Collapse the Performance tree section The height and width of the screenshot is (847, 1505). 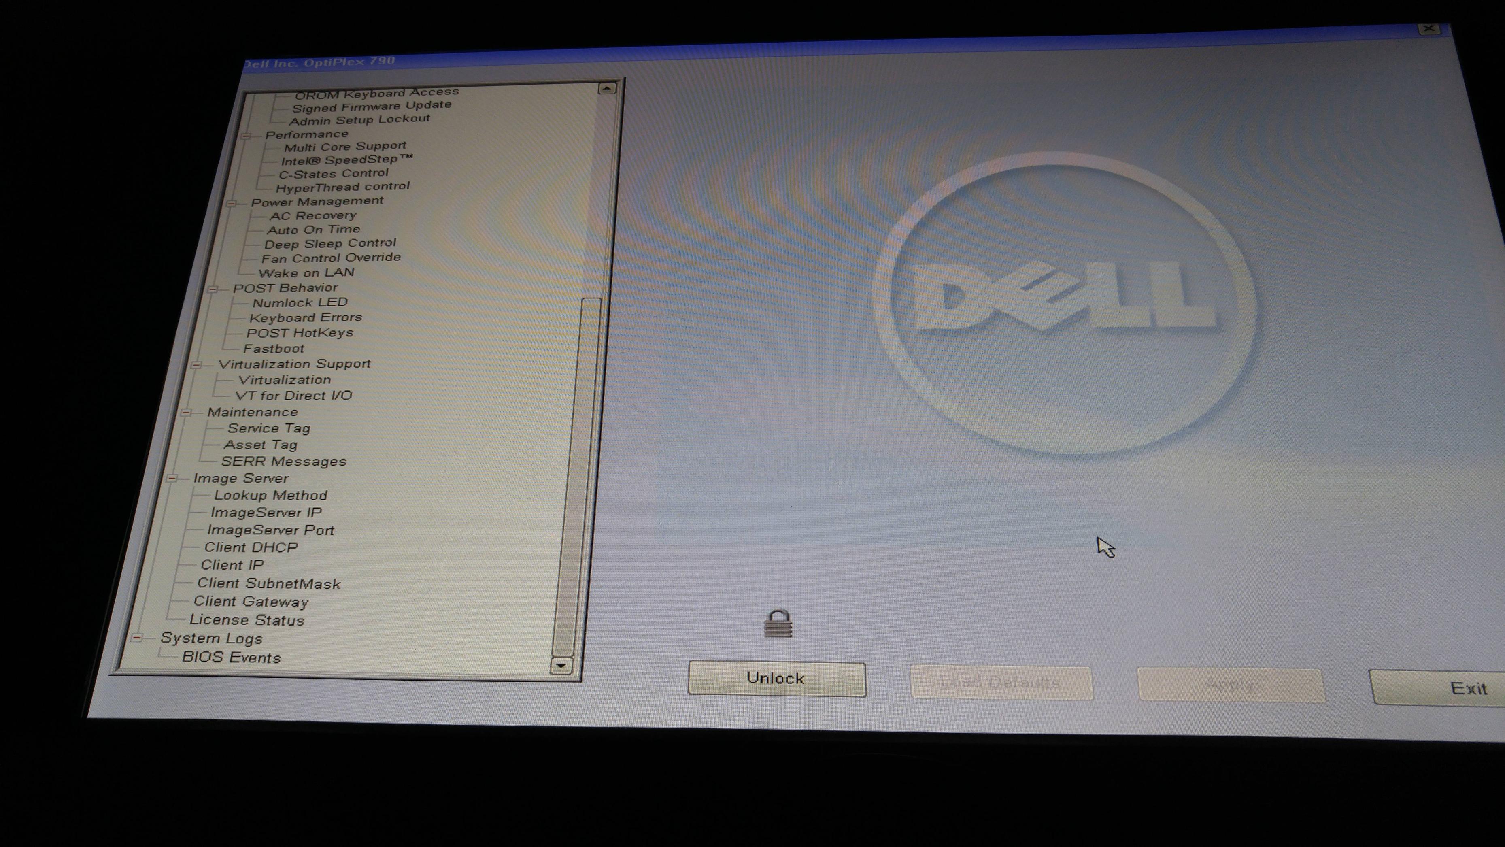click(246, 136)
